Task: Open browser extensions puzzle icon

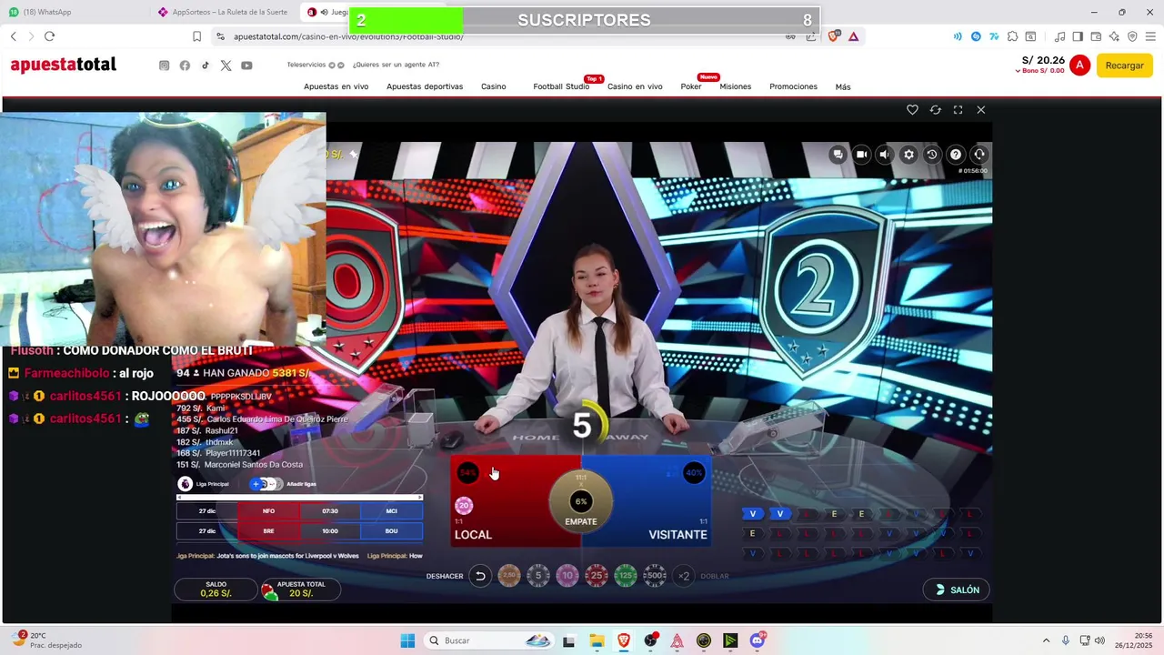Action: click(x=1012, y=36)
